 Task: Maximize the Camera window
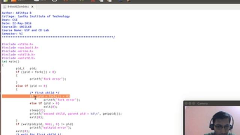(x=193, y=103)
